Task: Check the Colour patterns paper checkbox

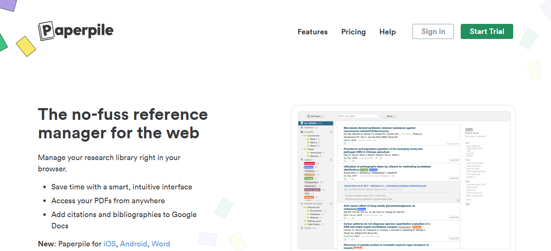Action: (340, 224)
